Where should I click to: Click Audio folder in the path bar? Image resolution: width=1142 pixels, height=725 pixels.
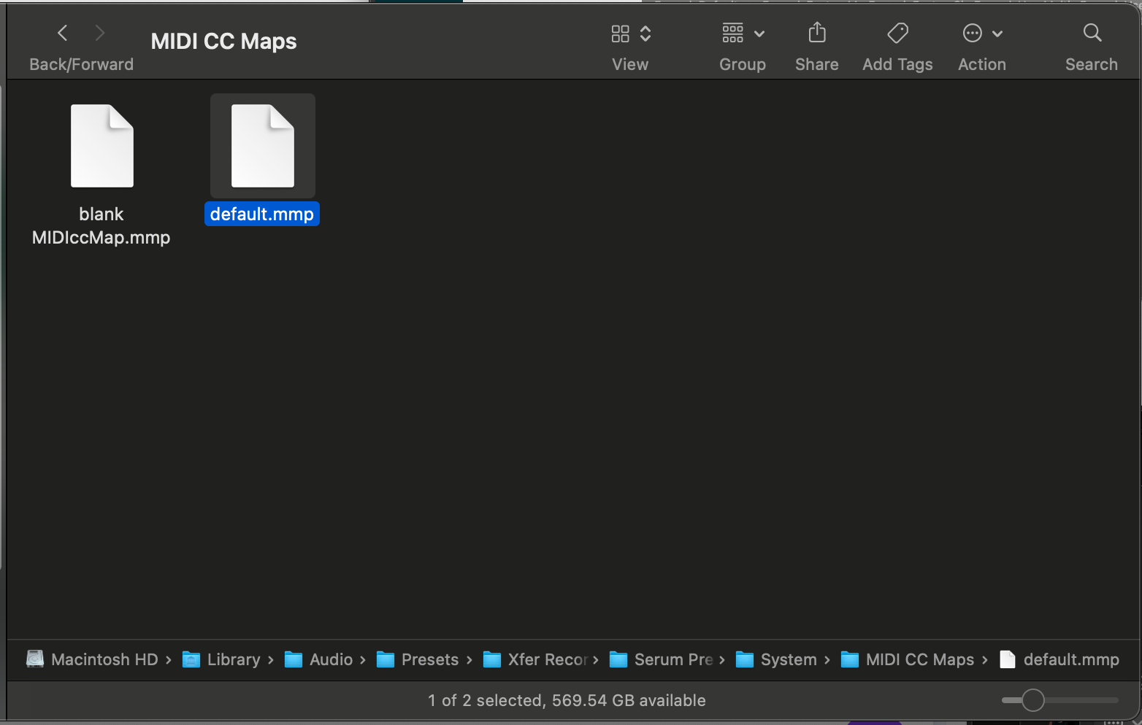[318, 659]
